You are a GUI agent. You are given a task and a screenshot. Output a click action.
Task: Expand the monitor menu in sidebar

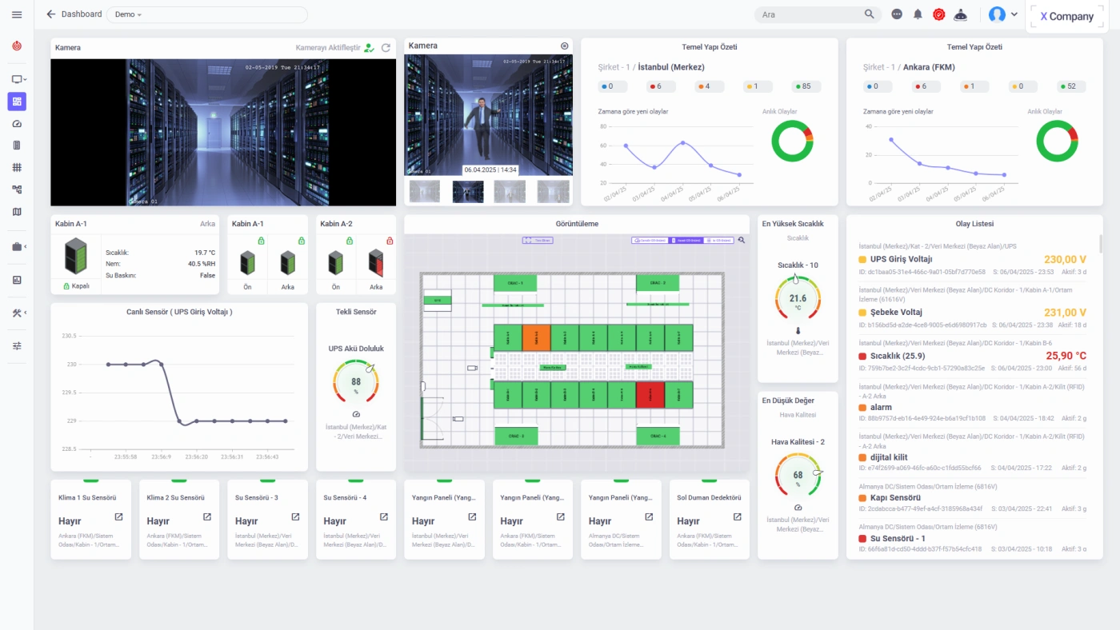[x=18, y=79]
